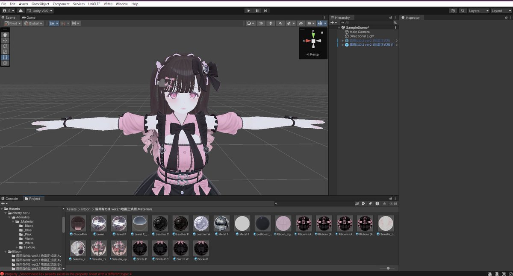Click Project favorites star icon
This screenshot has width=513, height=276.
click(x=384, y=204)
